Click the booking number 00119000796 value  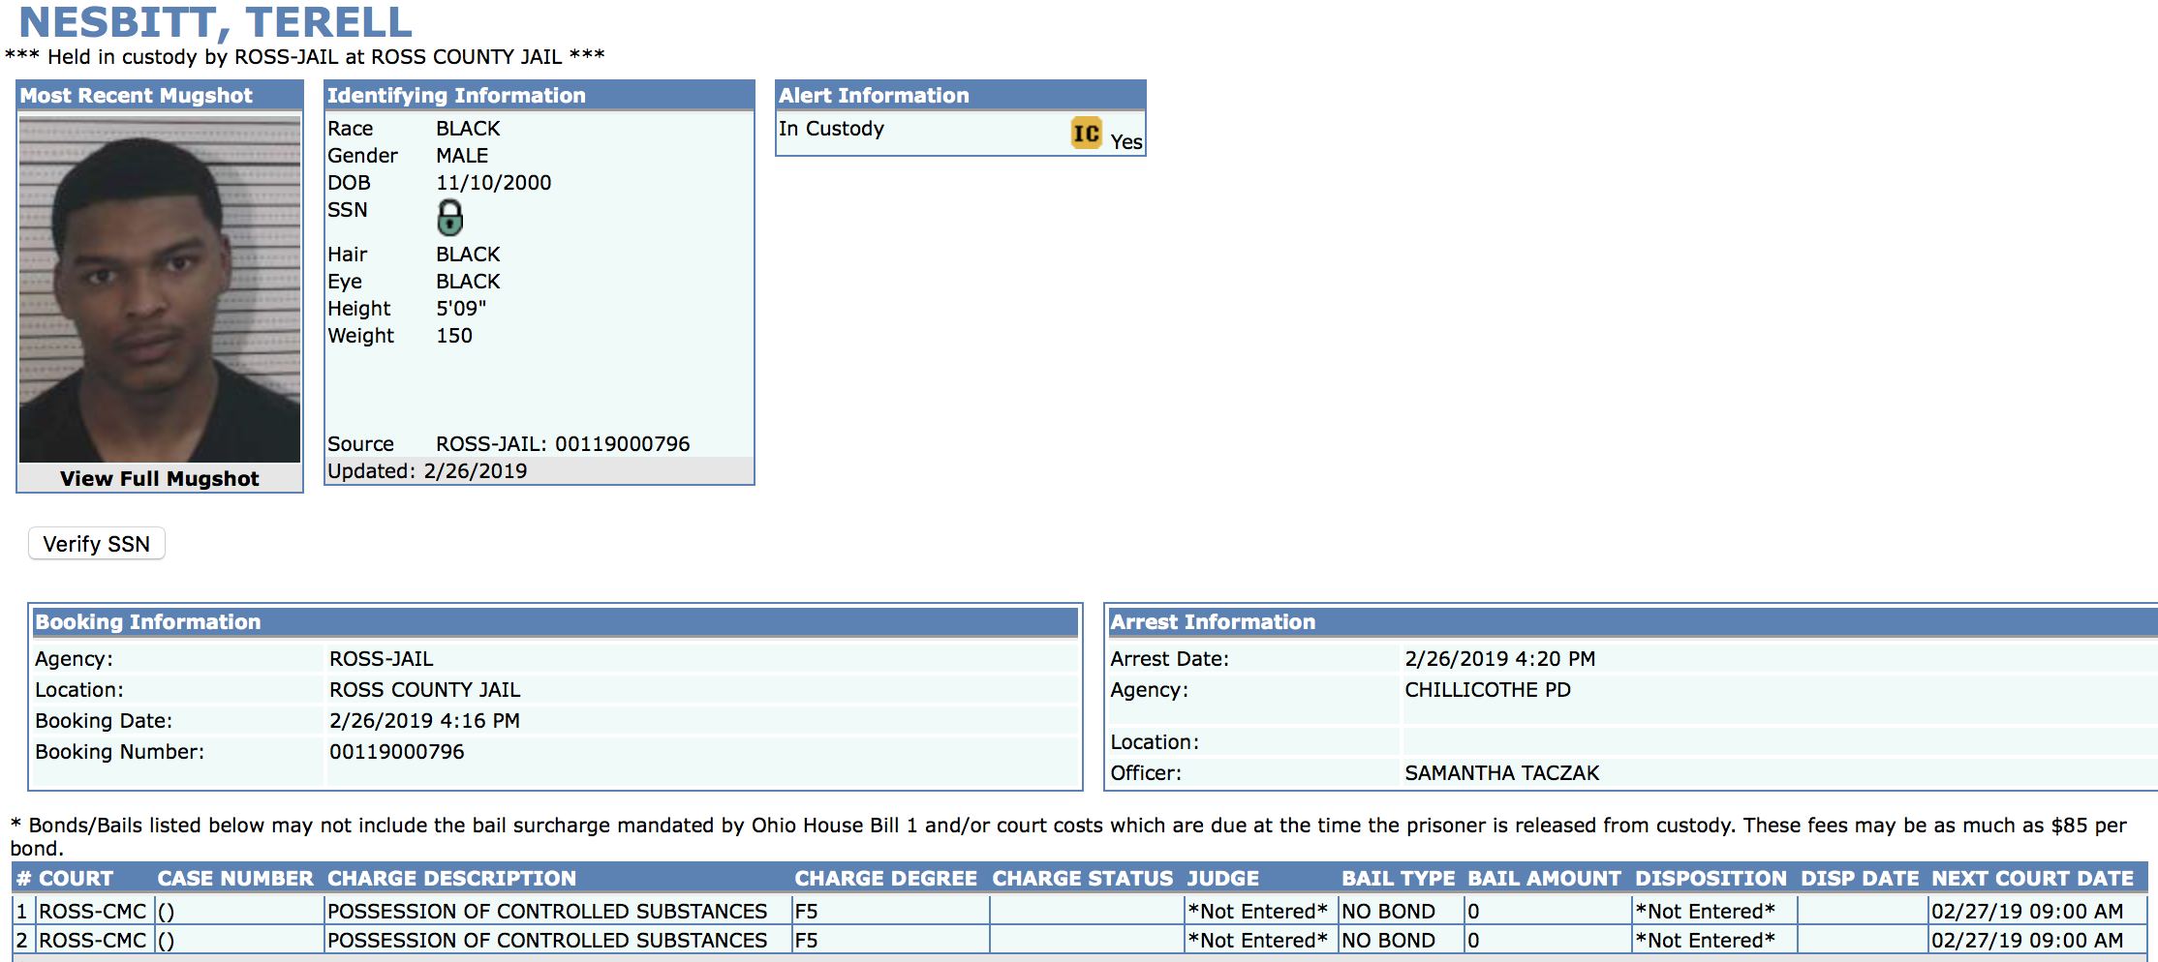click(397, 752)
